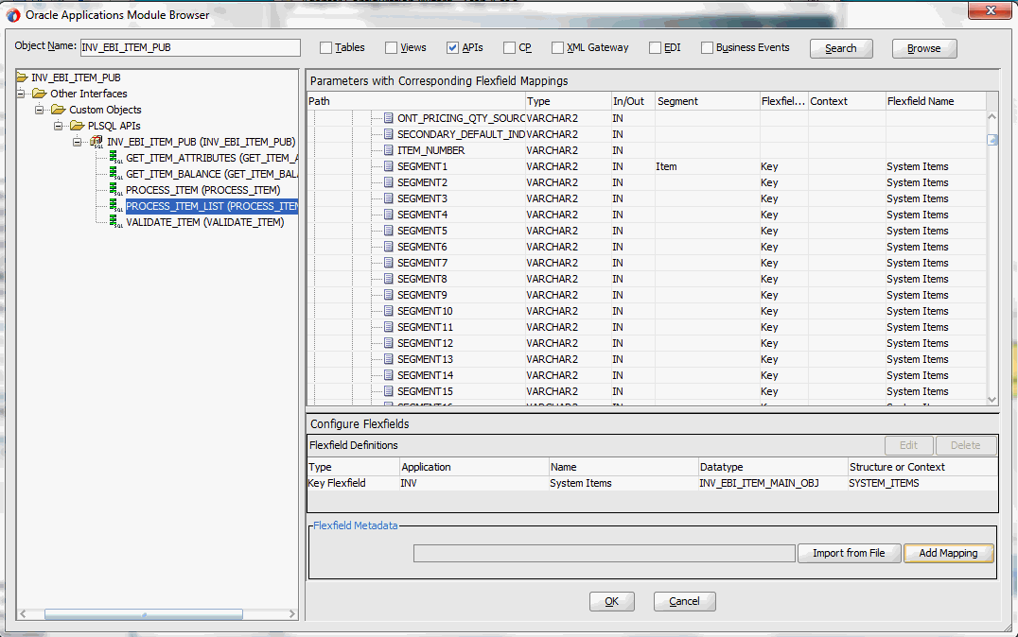
Task: Click the SEGMENT2 parameter icon
Action: (x=388, y=182)
